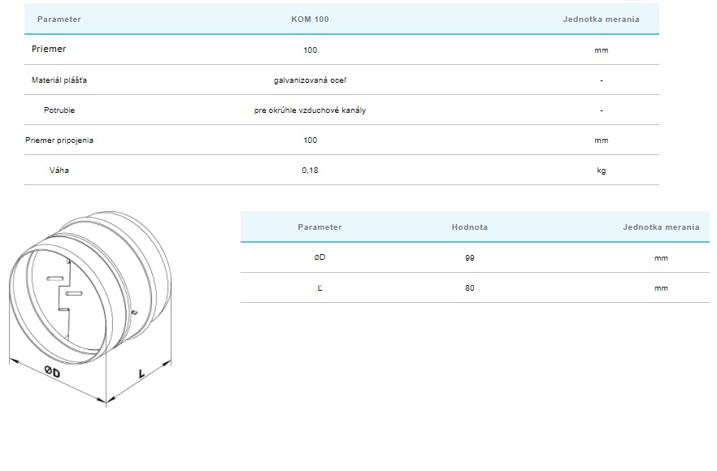
Task: Select the Priemer pripojenia row label
Action: click(59, 140)
